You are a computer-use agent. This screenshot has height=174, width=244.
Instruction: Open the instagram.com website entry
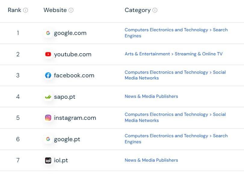[75, 118]
